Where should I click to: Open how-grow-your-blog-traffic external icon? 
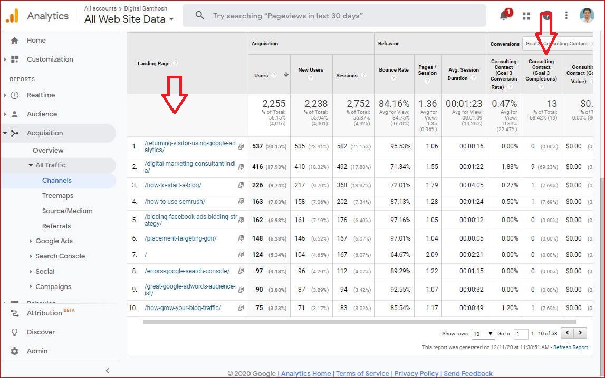coord(241,308)
